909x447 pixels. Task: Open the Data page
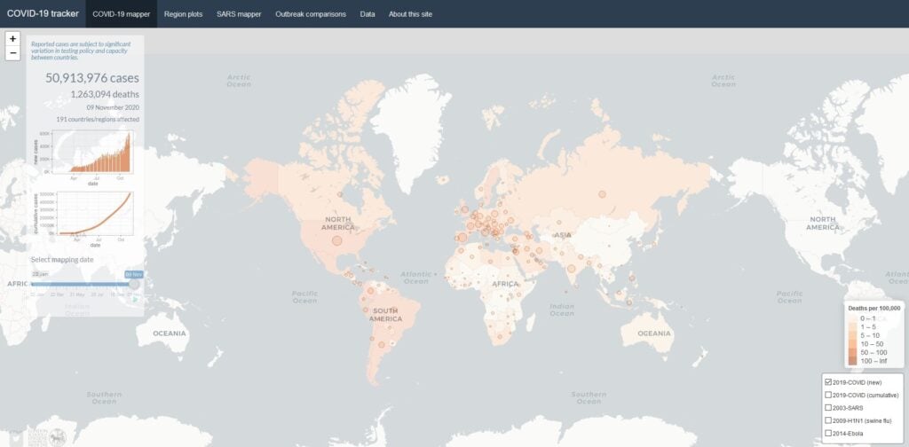(367, 14)
